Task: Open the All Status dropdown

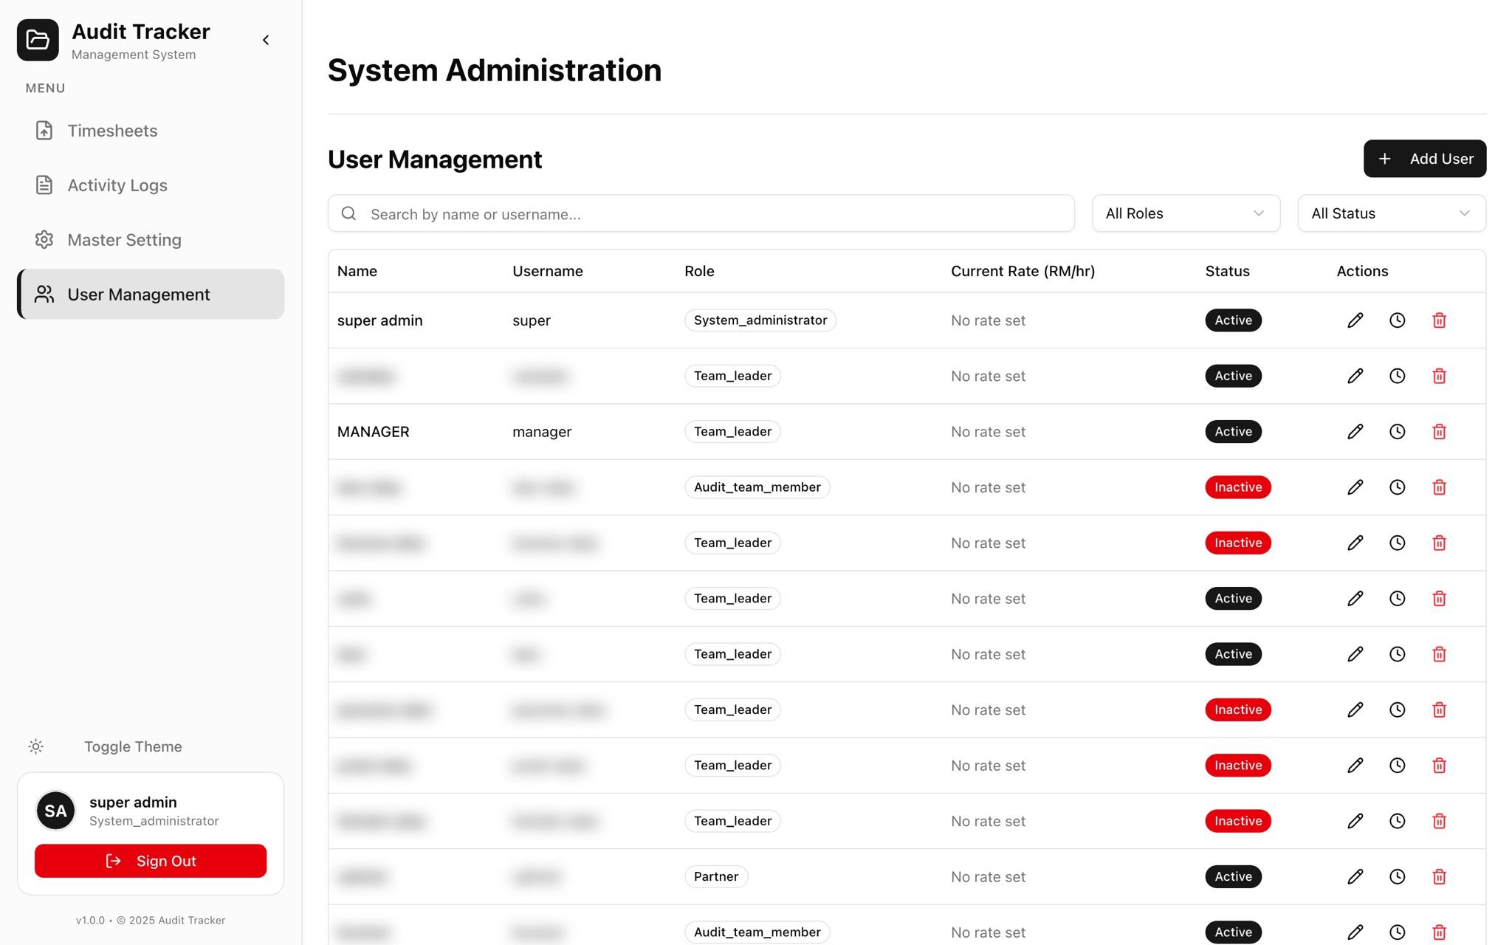Action: click(1391, 213)
